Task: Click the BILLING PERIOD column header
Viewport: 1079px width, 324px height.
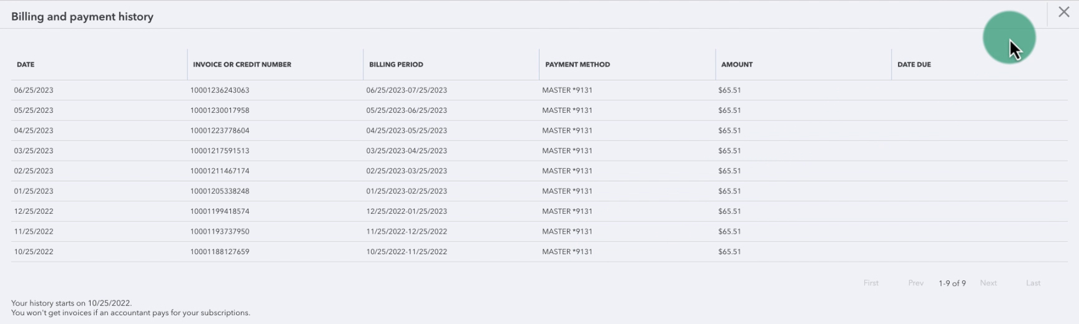Action: click(x=396, y=64)
